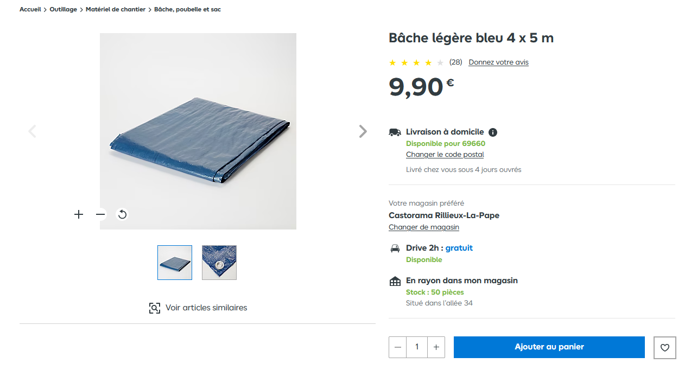Open delivery info tooltip icon

[x=493, y=132]
